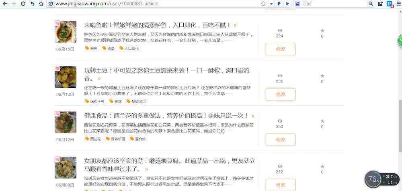Click the lightning speed-mode icon
Viewport: 402px width, 191px height.
point(279,4)
